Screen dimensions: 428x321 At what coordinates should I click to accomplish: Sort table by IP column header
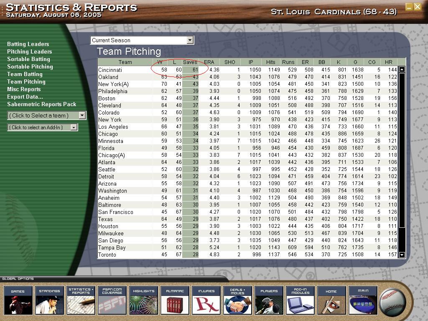point(251,62)
